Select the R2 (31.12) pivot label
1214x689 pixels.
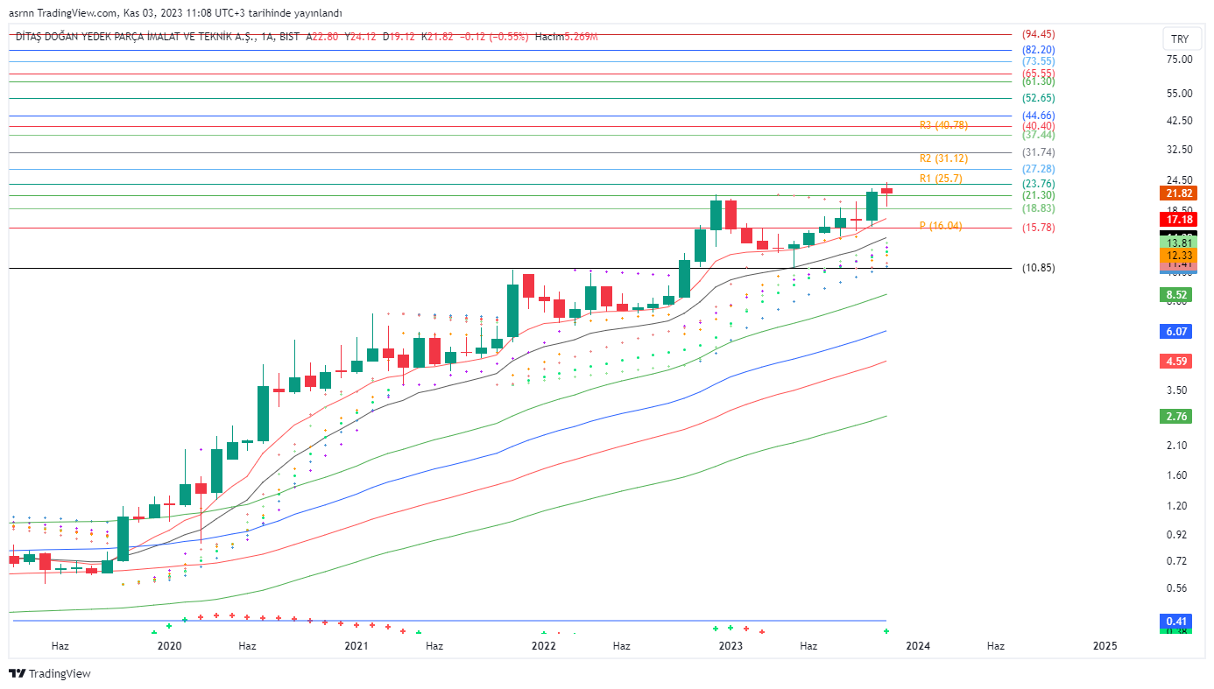pos(942,158)
